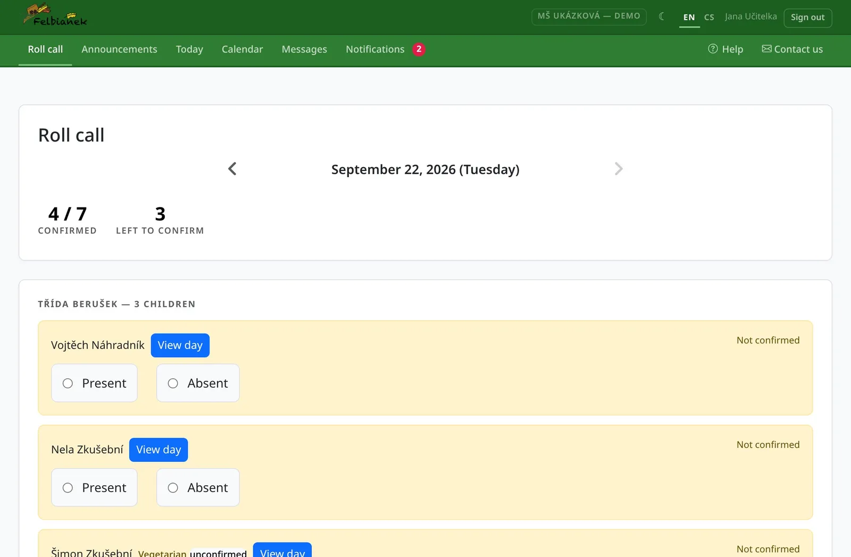Open the Announcements tab

click(x=119, y=49)
